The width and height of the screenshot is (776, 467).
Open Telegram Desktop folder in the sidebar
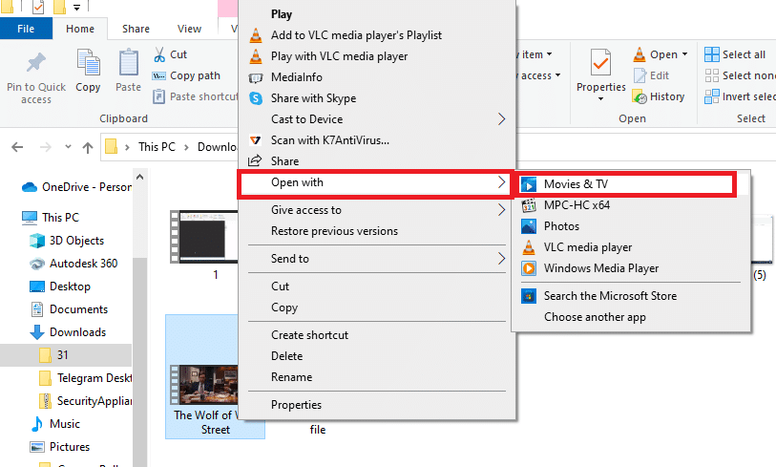click(85, 378)
